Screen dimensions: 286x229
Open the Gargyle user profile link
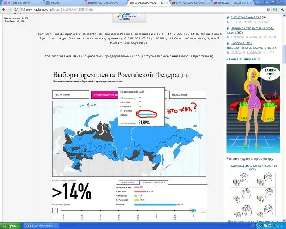coord(236,52)
